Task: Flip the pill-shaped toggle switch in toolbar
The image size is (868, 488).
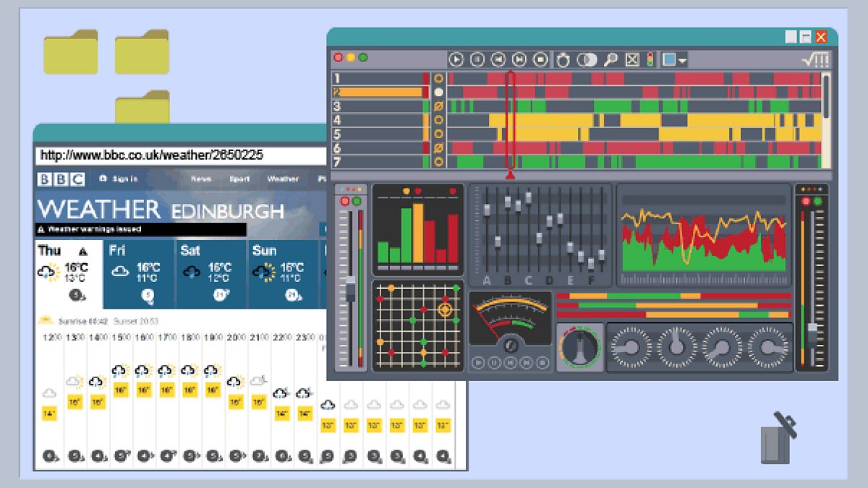Action: pyautogui.click(x=587, y=60)
